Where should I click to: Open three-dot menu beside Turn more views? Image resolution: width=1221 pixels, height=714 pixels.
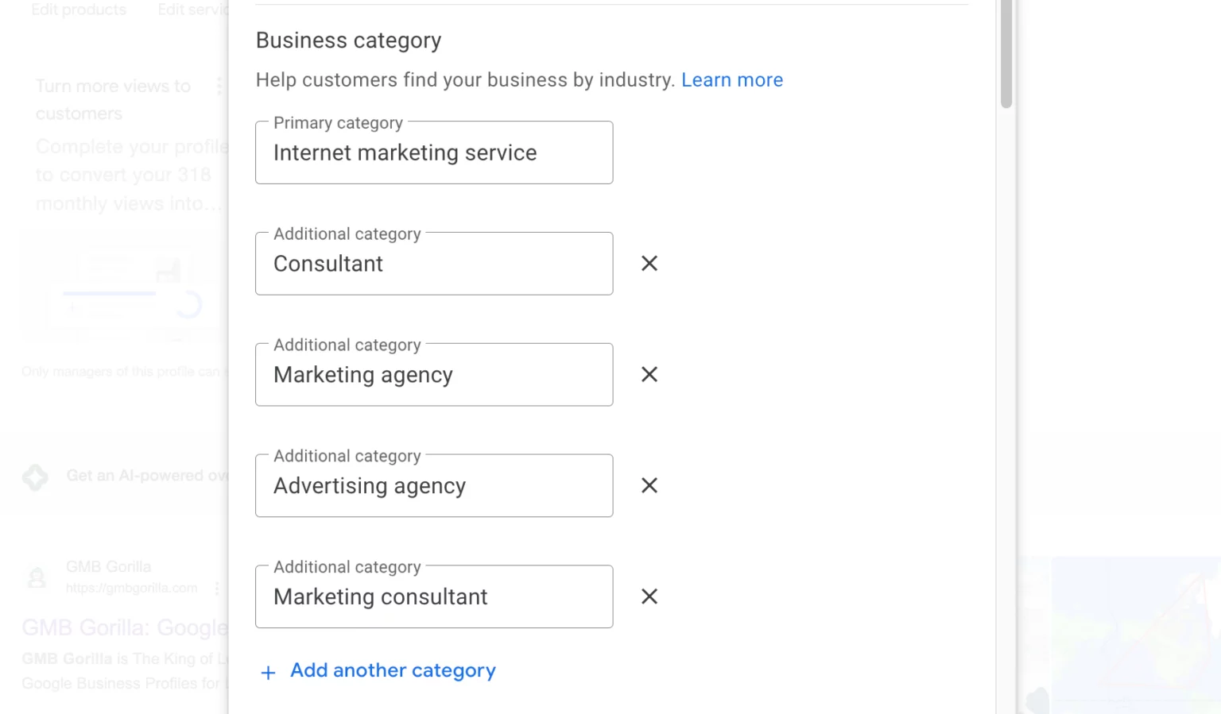coord(219,86)
